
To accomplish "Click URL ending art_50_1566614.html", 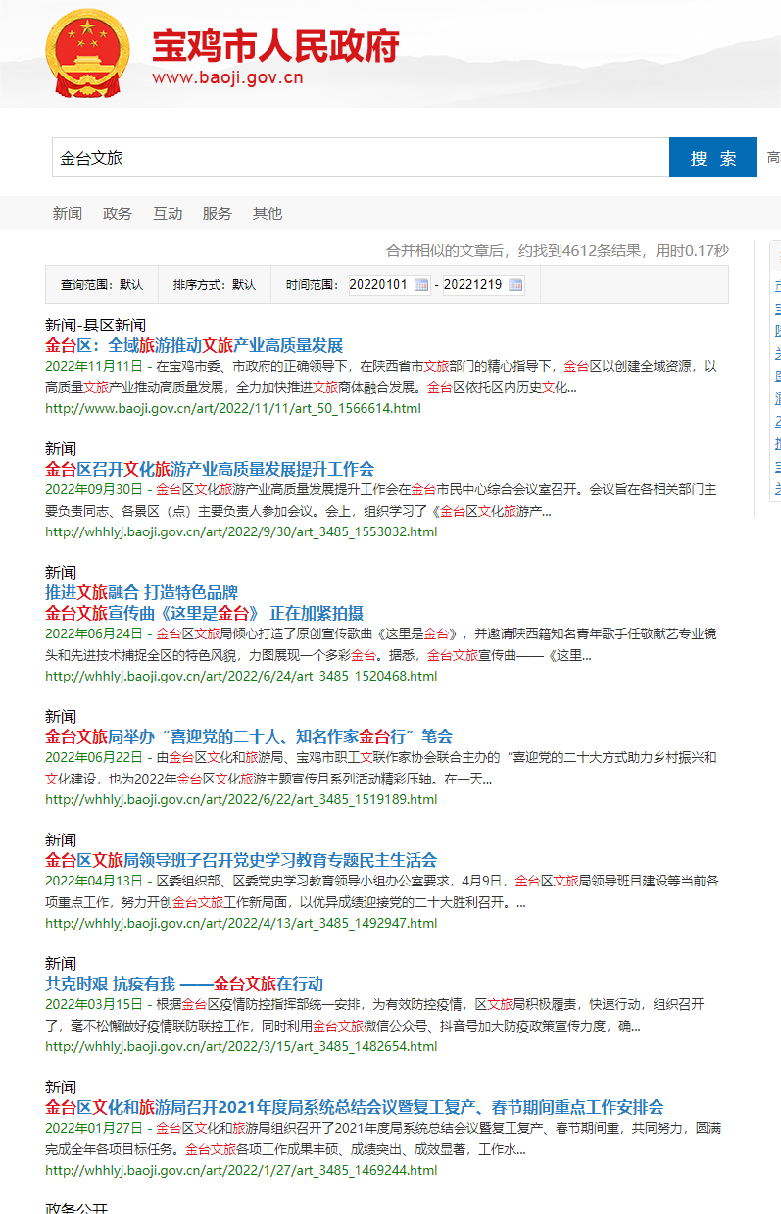I will [x=233, y=408].
